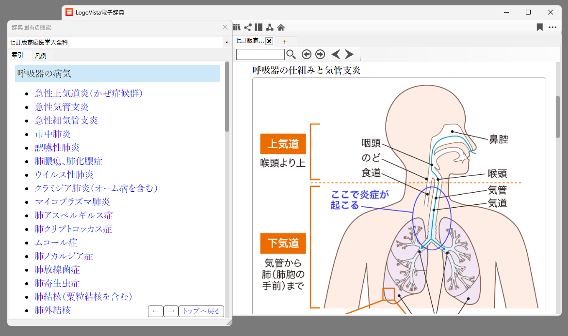Open link ウイルス性肺炎
Screen dimensions: 568x336
64,175
